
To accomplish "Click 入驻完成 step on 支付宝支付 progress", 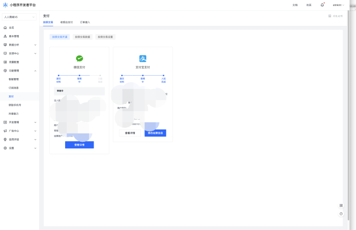I will [x=163, y=80].
